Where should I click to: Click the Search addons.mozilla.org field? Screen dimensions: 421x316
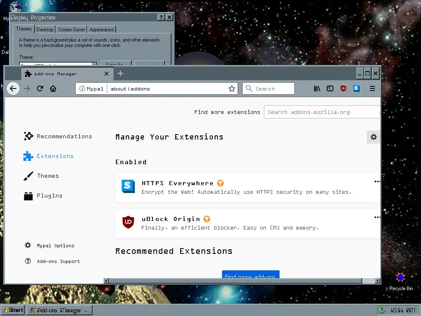point(322,112)
